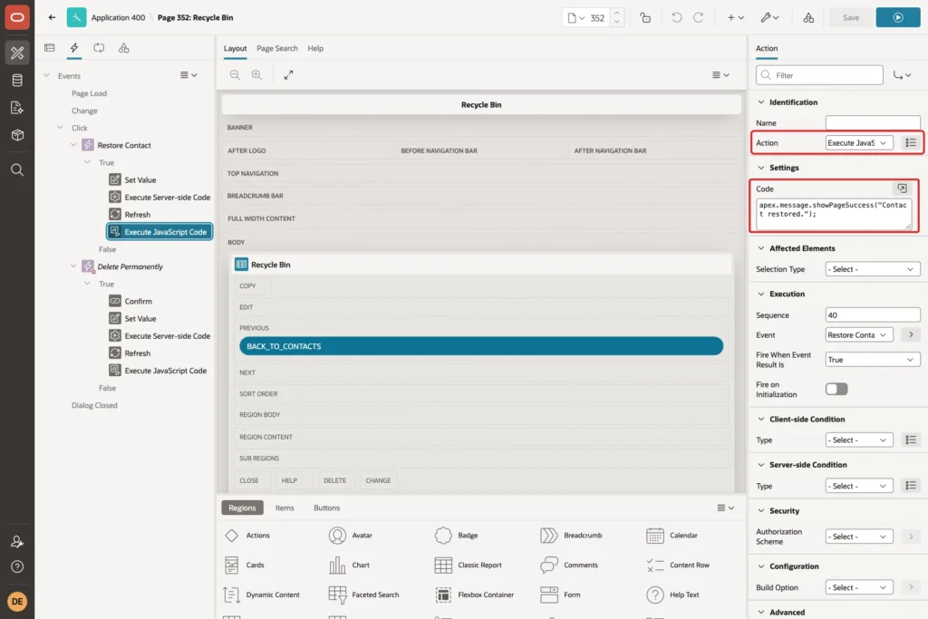Switch to the Items gallery tab
Image resolution: width=928 pixels, height=619 pixels.
pyautogui.click(x=285, y=508)
